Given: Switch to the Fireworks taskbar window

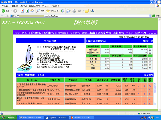Looking at the screenshot, I should (x=81, y=118).
